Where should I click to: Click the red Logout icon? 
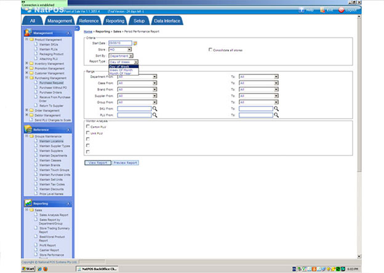tap(341, 10)
